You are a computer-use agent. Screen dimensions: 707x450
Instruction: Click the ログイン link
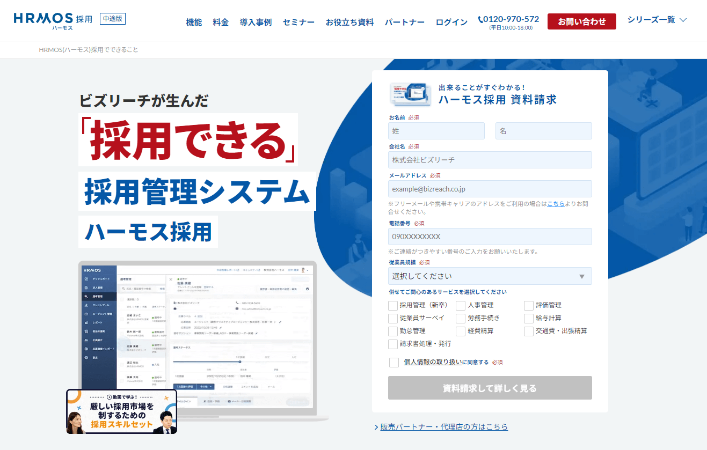click(451, 22)
